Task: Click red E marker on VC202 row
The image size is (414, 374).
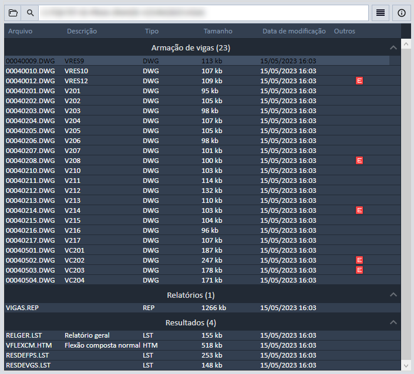Action: 359,260
